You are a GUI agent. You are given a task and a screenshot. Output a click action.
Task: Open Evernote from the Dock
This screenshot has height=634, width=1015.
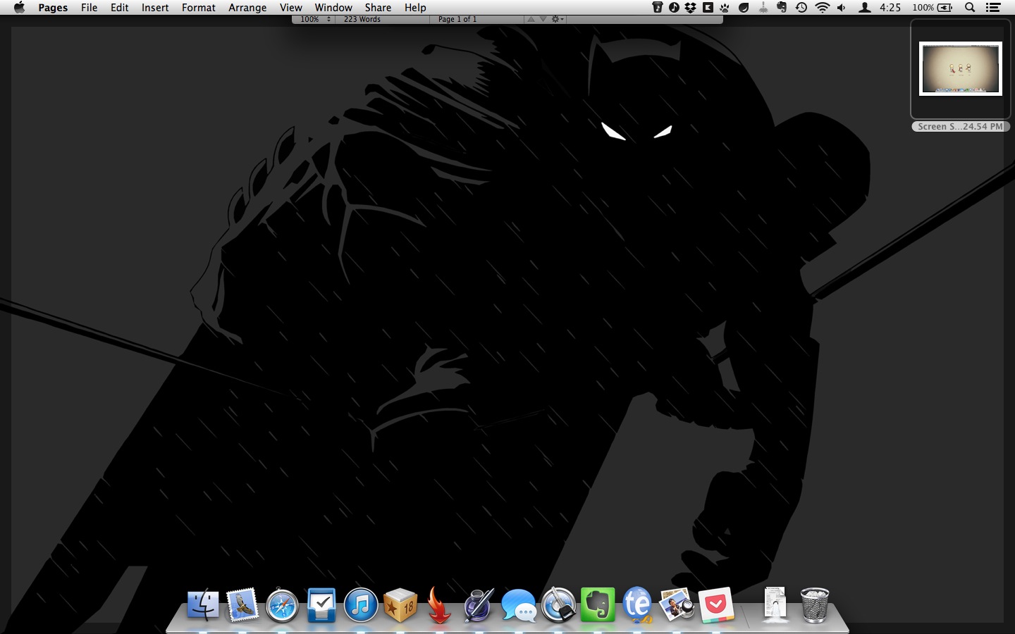click(598, 605)
